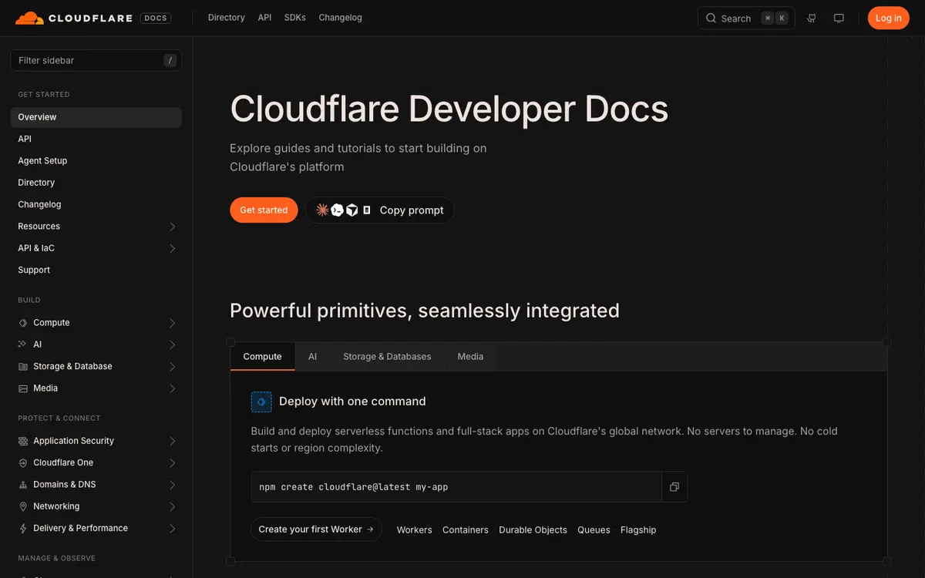Open Directory in the sidebar

coord(96,183)
